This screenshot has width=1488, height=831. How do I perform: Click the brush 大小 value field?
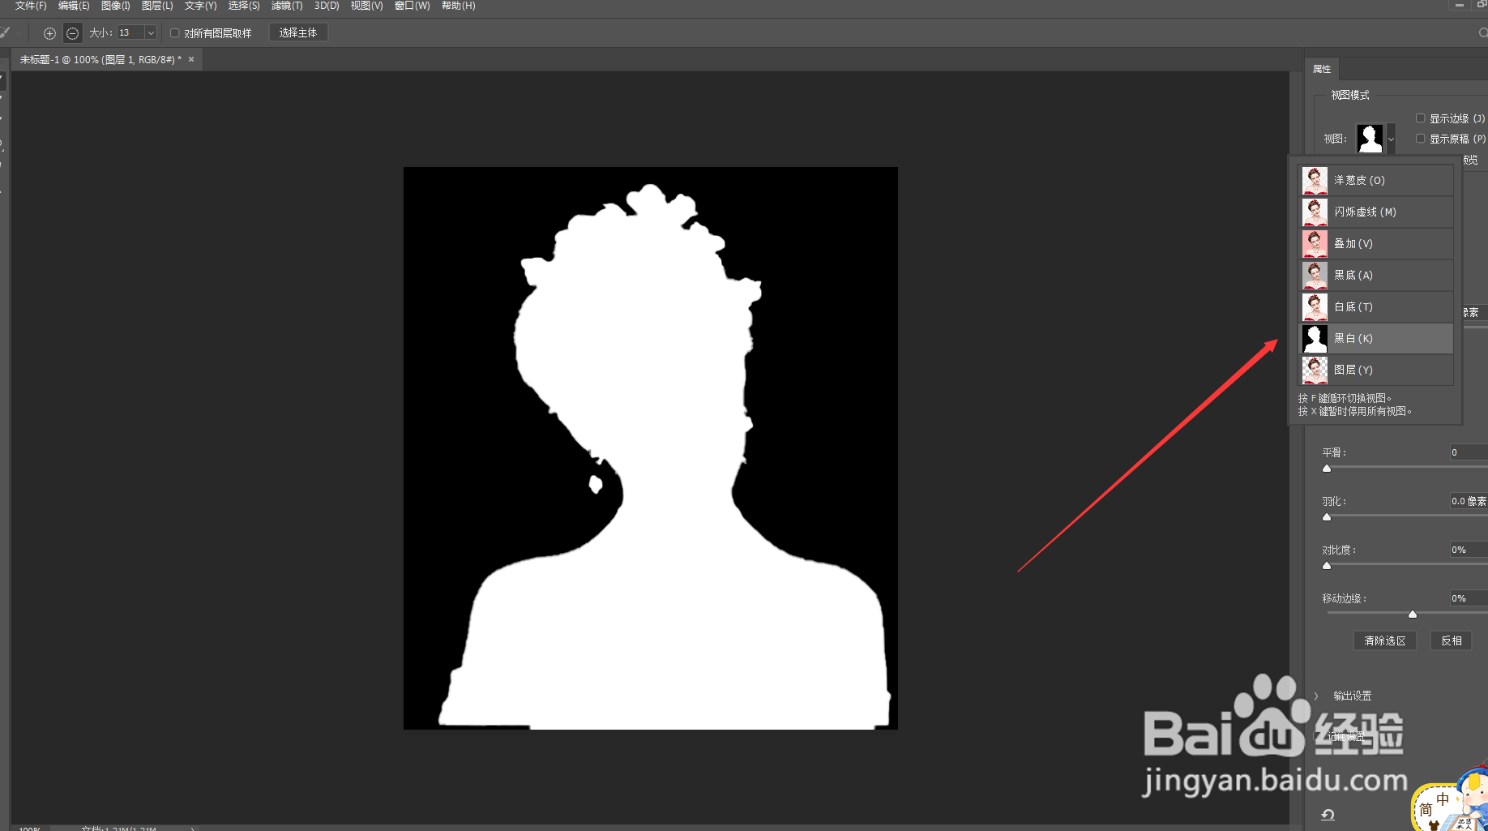coord(130,33)
